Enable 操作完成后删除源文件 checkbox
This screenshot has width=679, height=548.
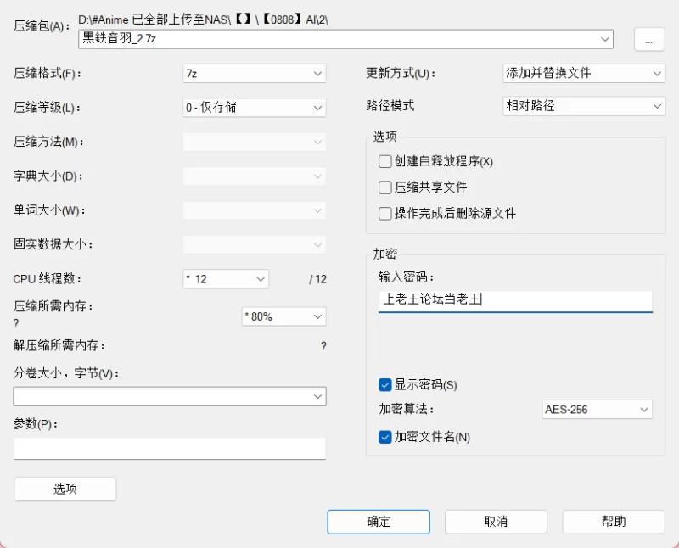(385, 214)
